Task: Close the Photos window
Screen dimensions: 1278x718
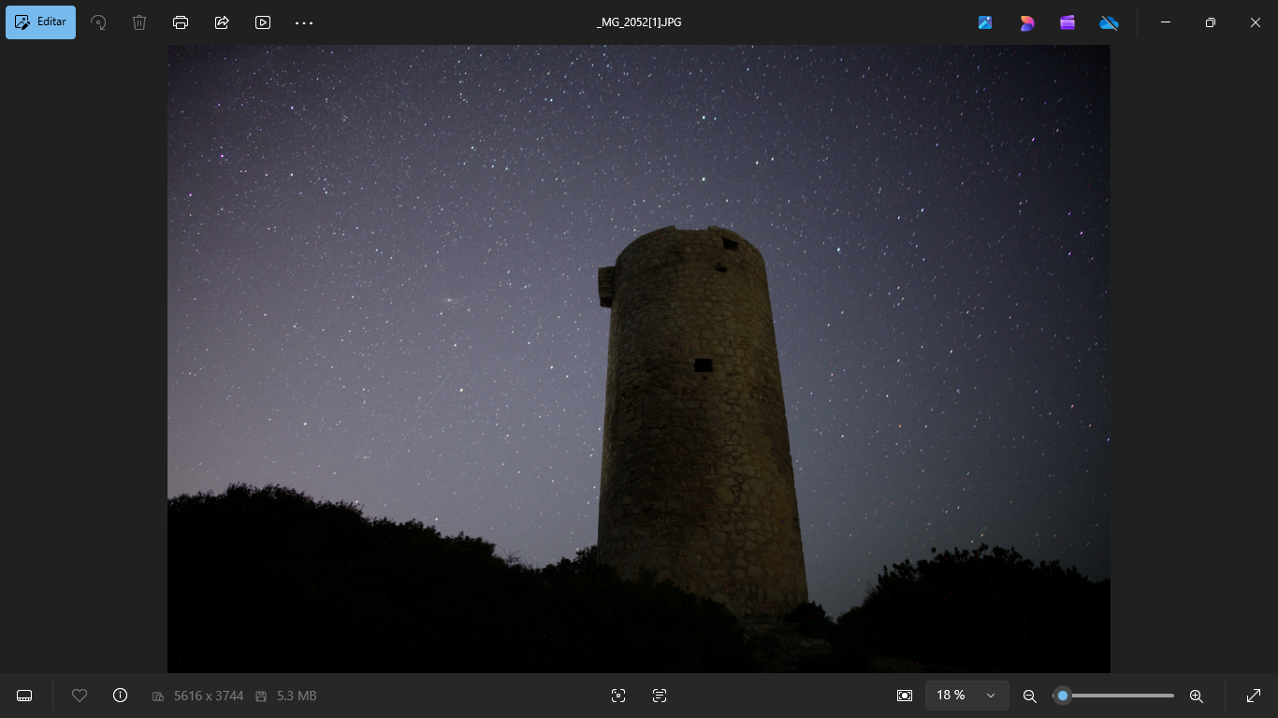Action: pyautogui.click(x=1256, y=22)
